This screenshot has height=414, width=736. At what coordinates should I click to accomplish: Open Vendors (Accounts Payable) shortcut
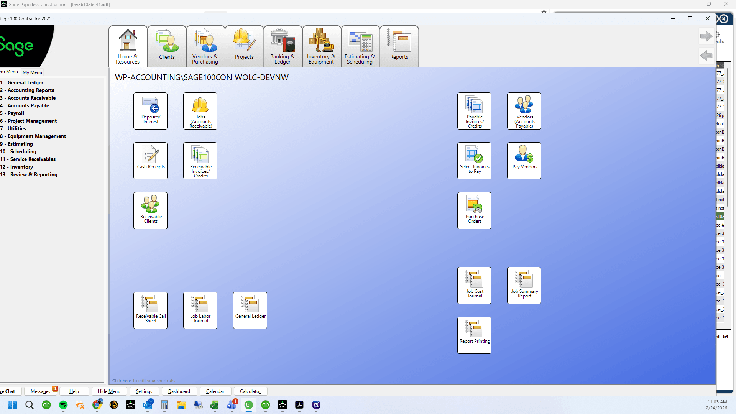pyautogui.click(x=524, y=111)
